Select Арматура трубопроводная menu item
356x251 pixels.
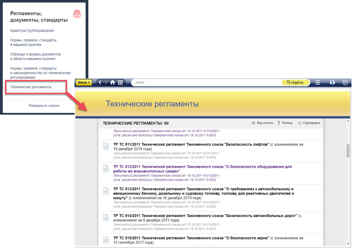click(x=32, y=30)
